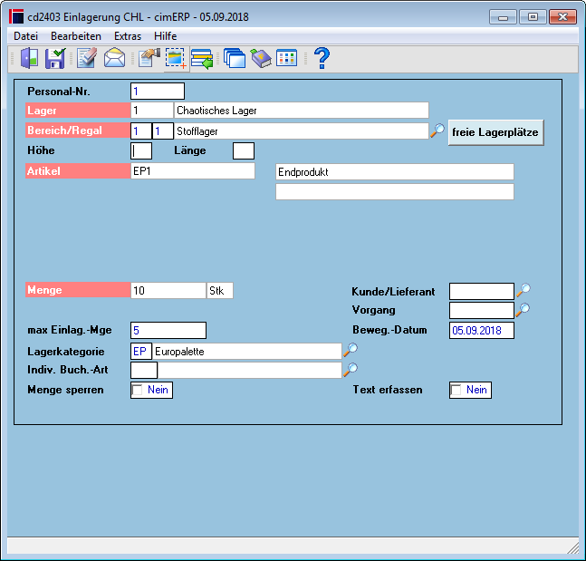The width and height of the screenshot is (586, 561).
Task: Toggle the Text erfassen checkbox
Action: click(456, 390)
